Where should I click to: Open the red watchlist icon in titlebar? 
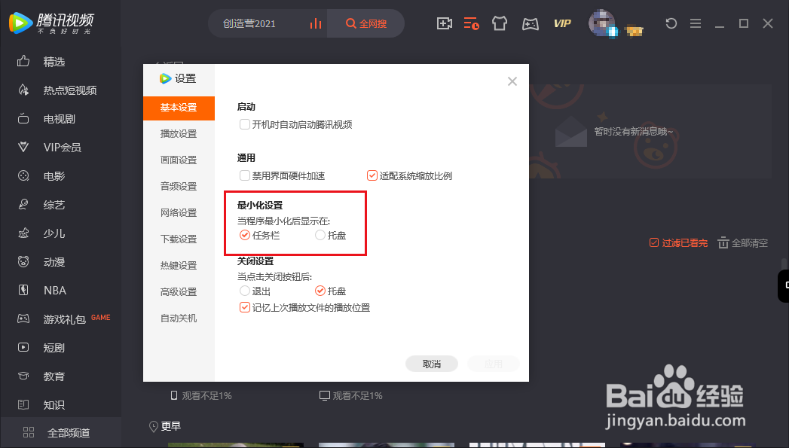[x=472, y=23]
